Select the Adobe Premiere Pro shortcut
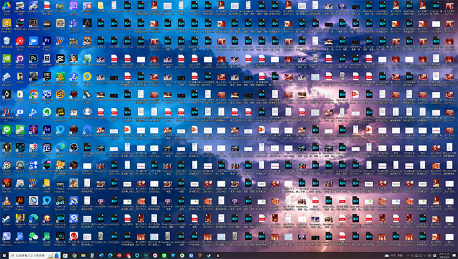 [x=48, y=41]
